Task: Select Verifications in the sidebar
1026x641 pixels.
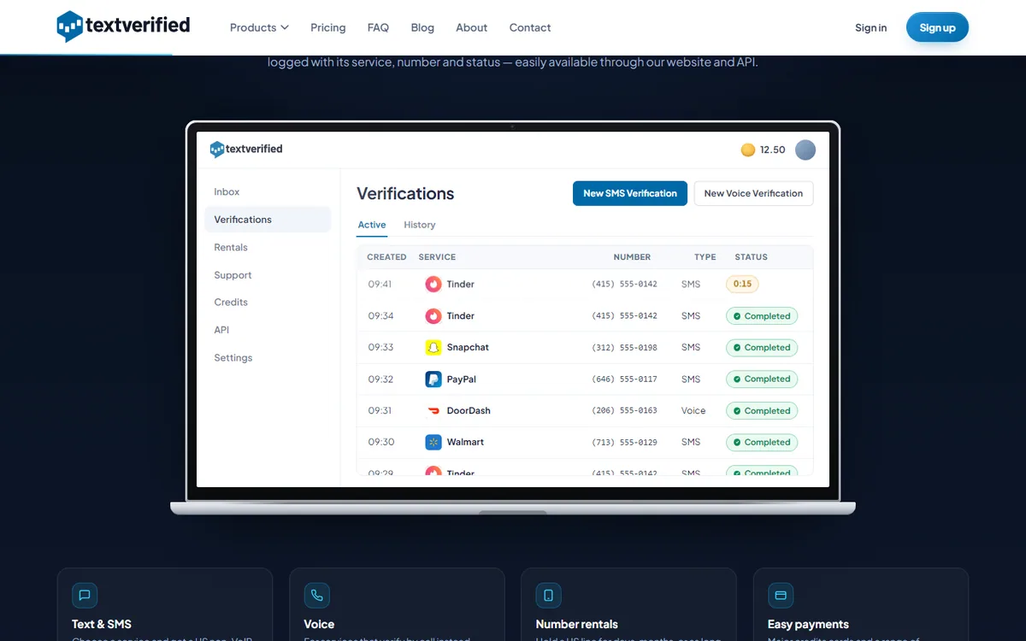Action: coord(268,220)
